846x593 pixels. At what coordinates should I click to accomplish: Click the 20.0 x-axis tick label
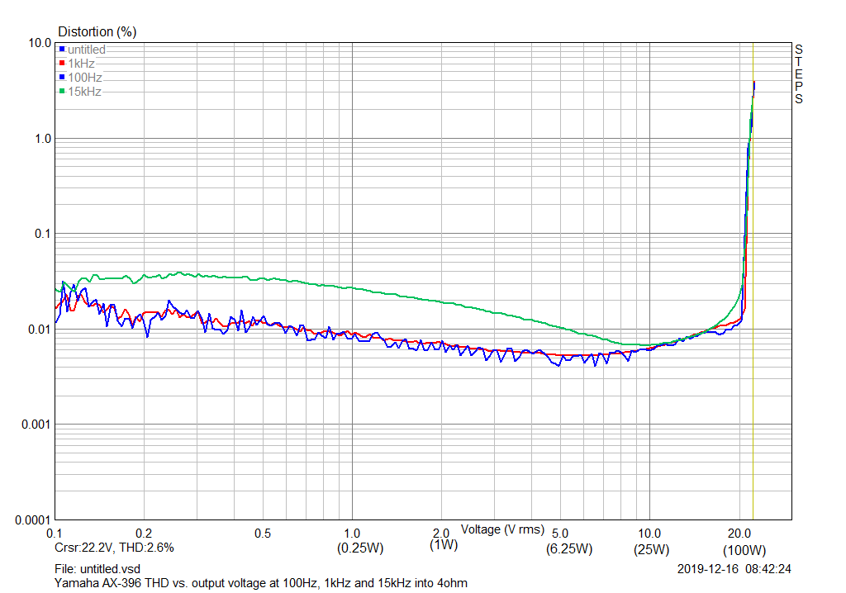pyautogui.click(x=739, y=534)
